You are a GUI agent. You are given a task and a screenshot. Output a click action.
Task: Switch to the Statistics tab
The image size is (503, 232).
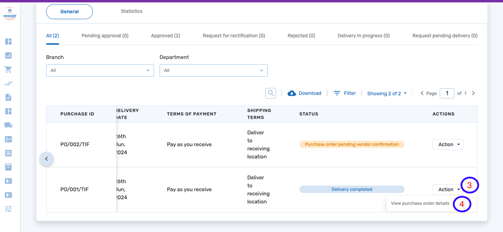[x=131, y=11]
